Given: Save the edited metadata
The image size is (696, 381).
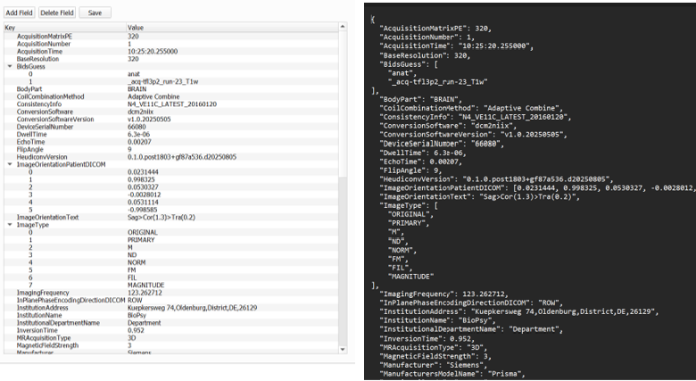Looking at the screenshot, I should [x=95, y=12].
